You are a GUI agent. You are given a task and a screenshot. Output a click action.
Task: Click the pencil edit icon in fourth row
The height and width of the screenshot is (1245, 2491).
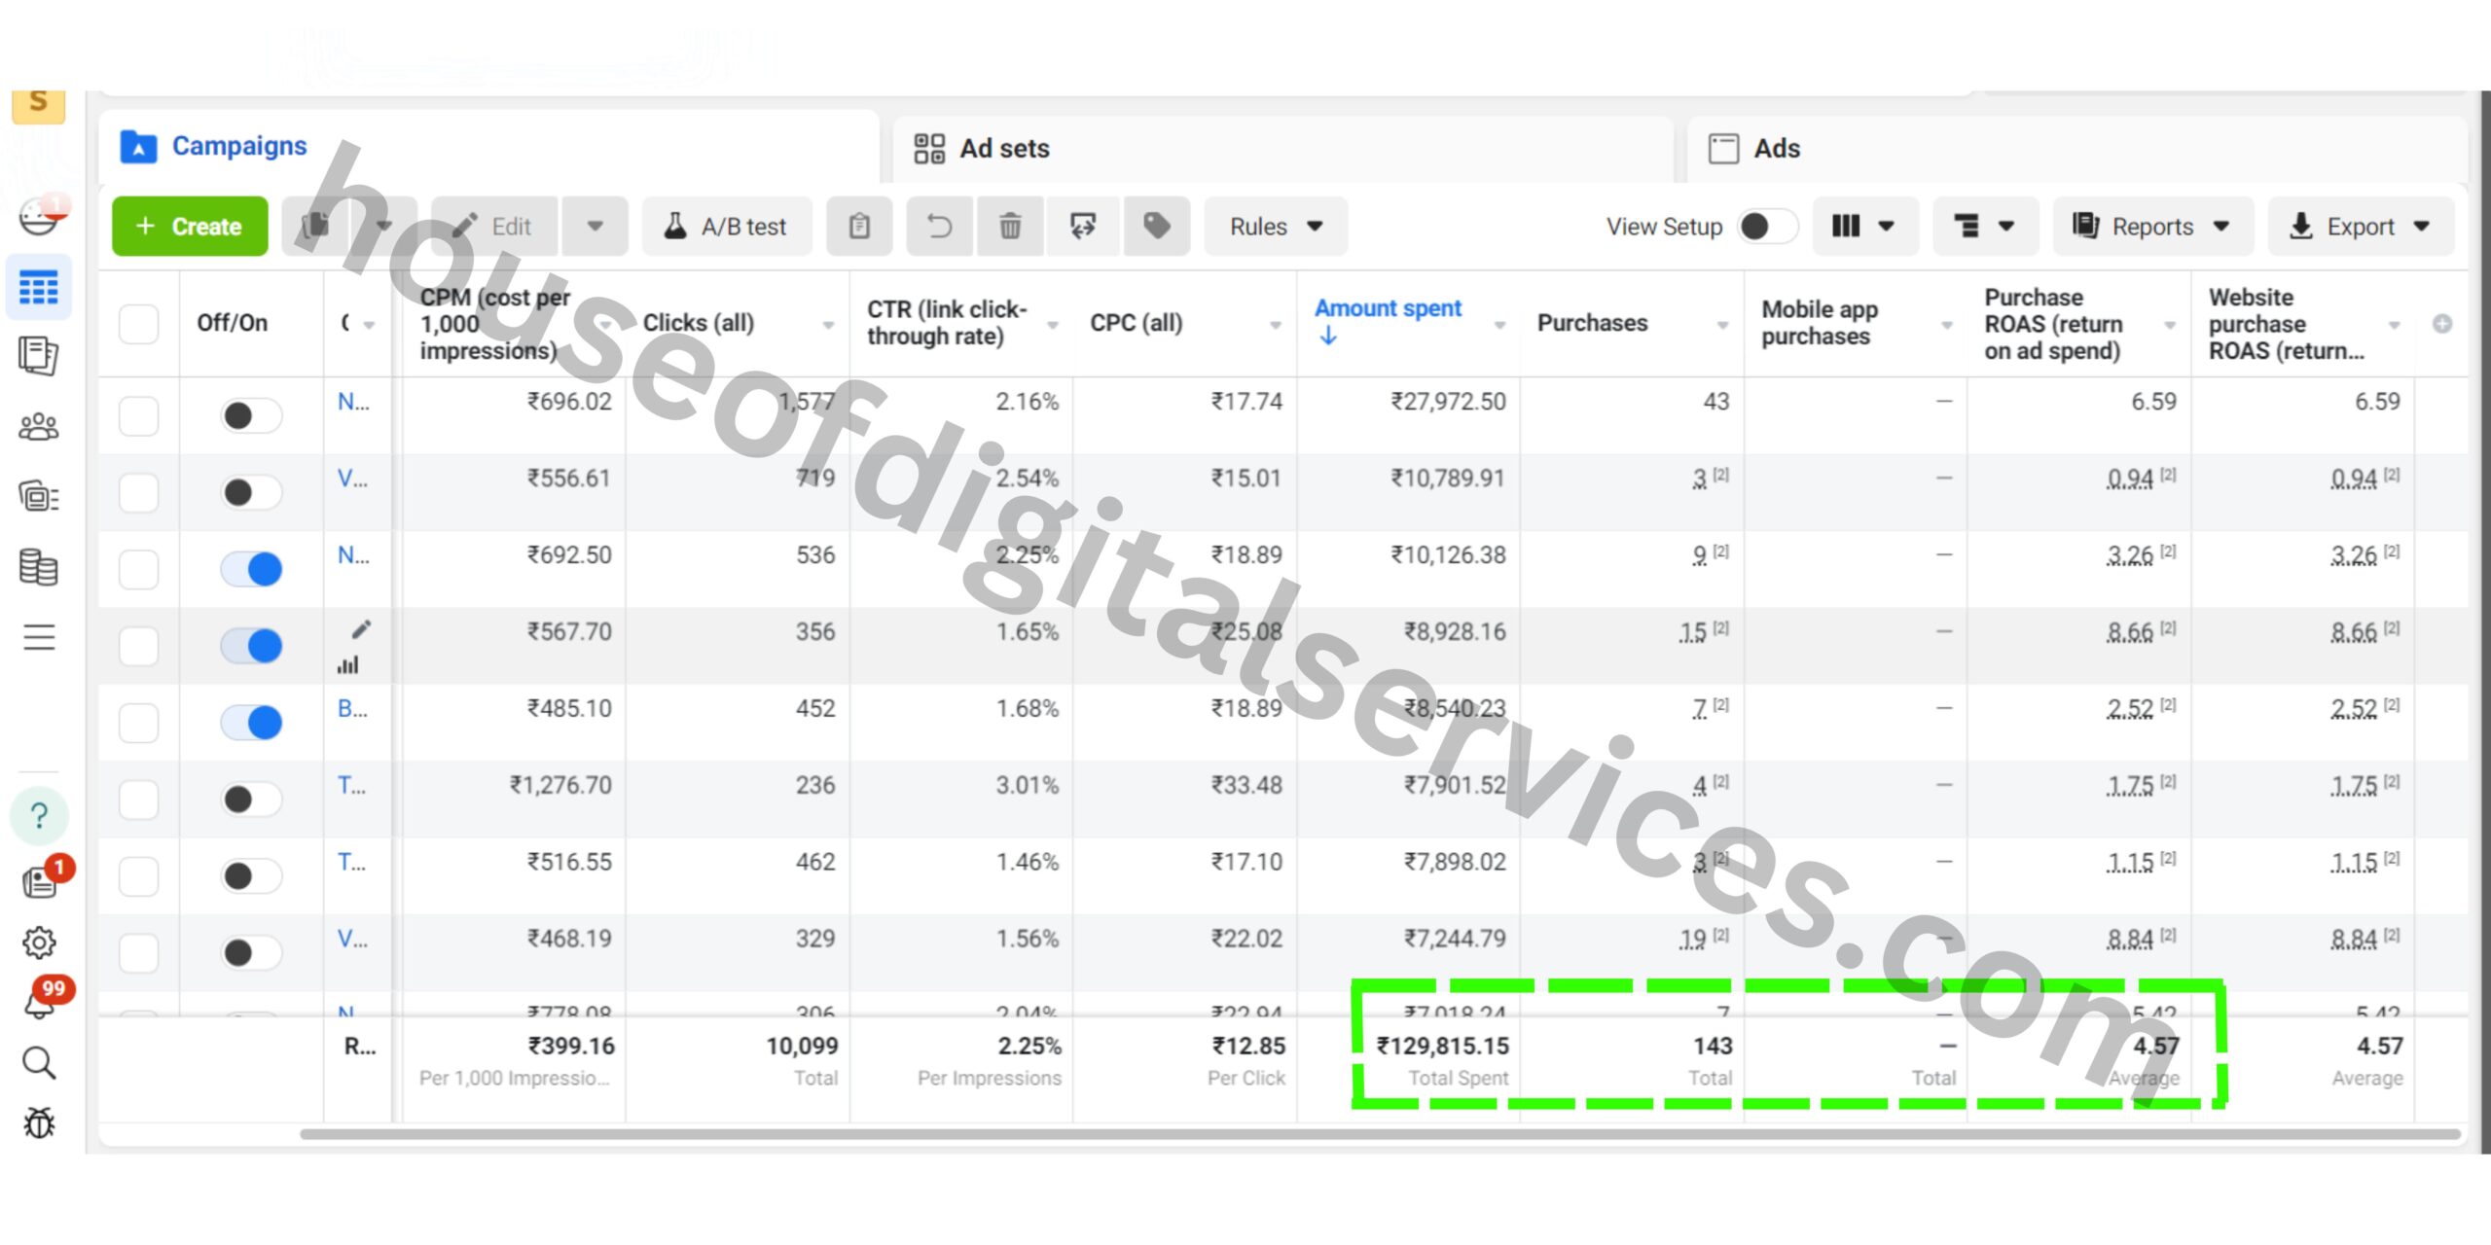click(361, 630)
